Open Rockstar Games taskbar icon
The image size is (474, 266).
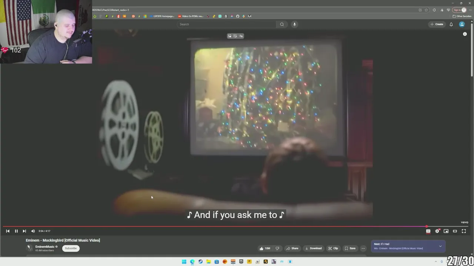(249, 262)
